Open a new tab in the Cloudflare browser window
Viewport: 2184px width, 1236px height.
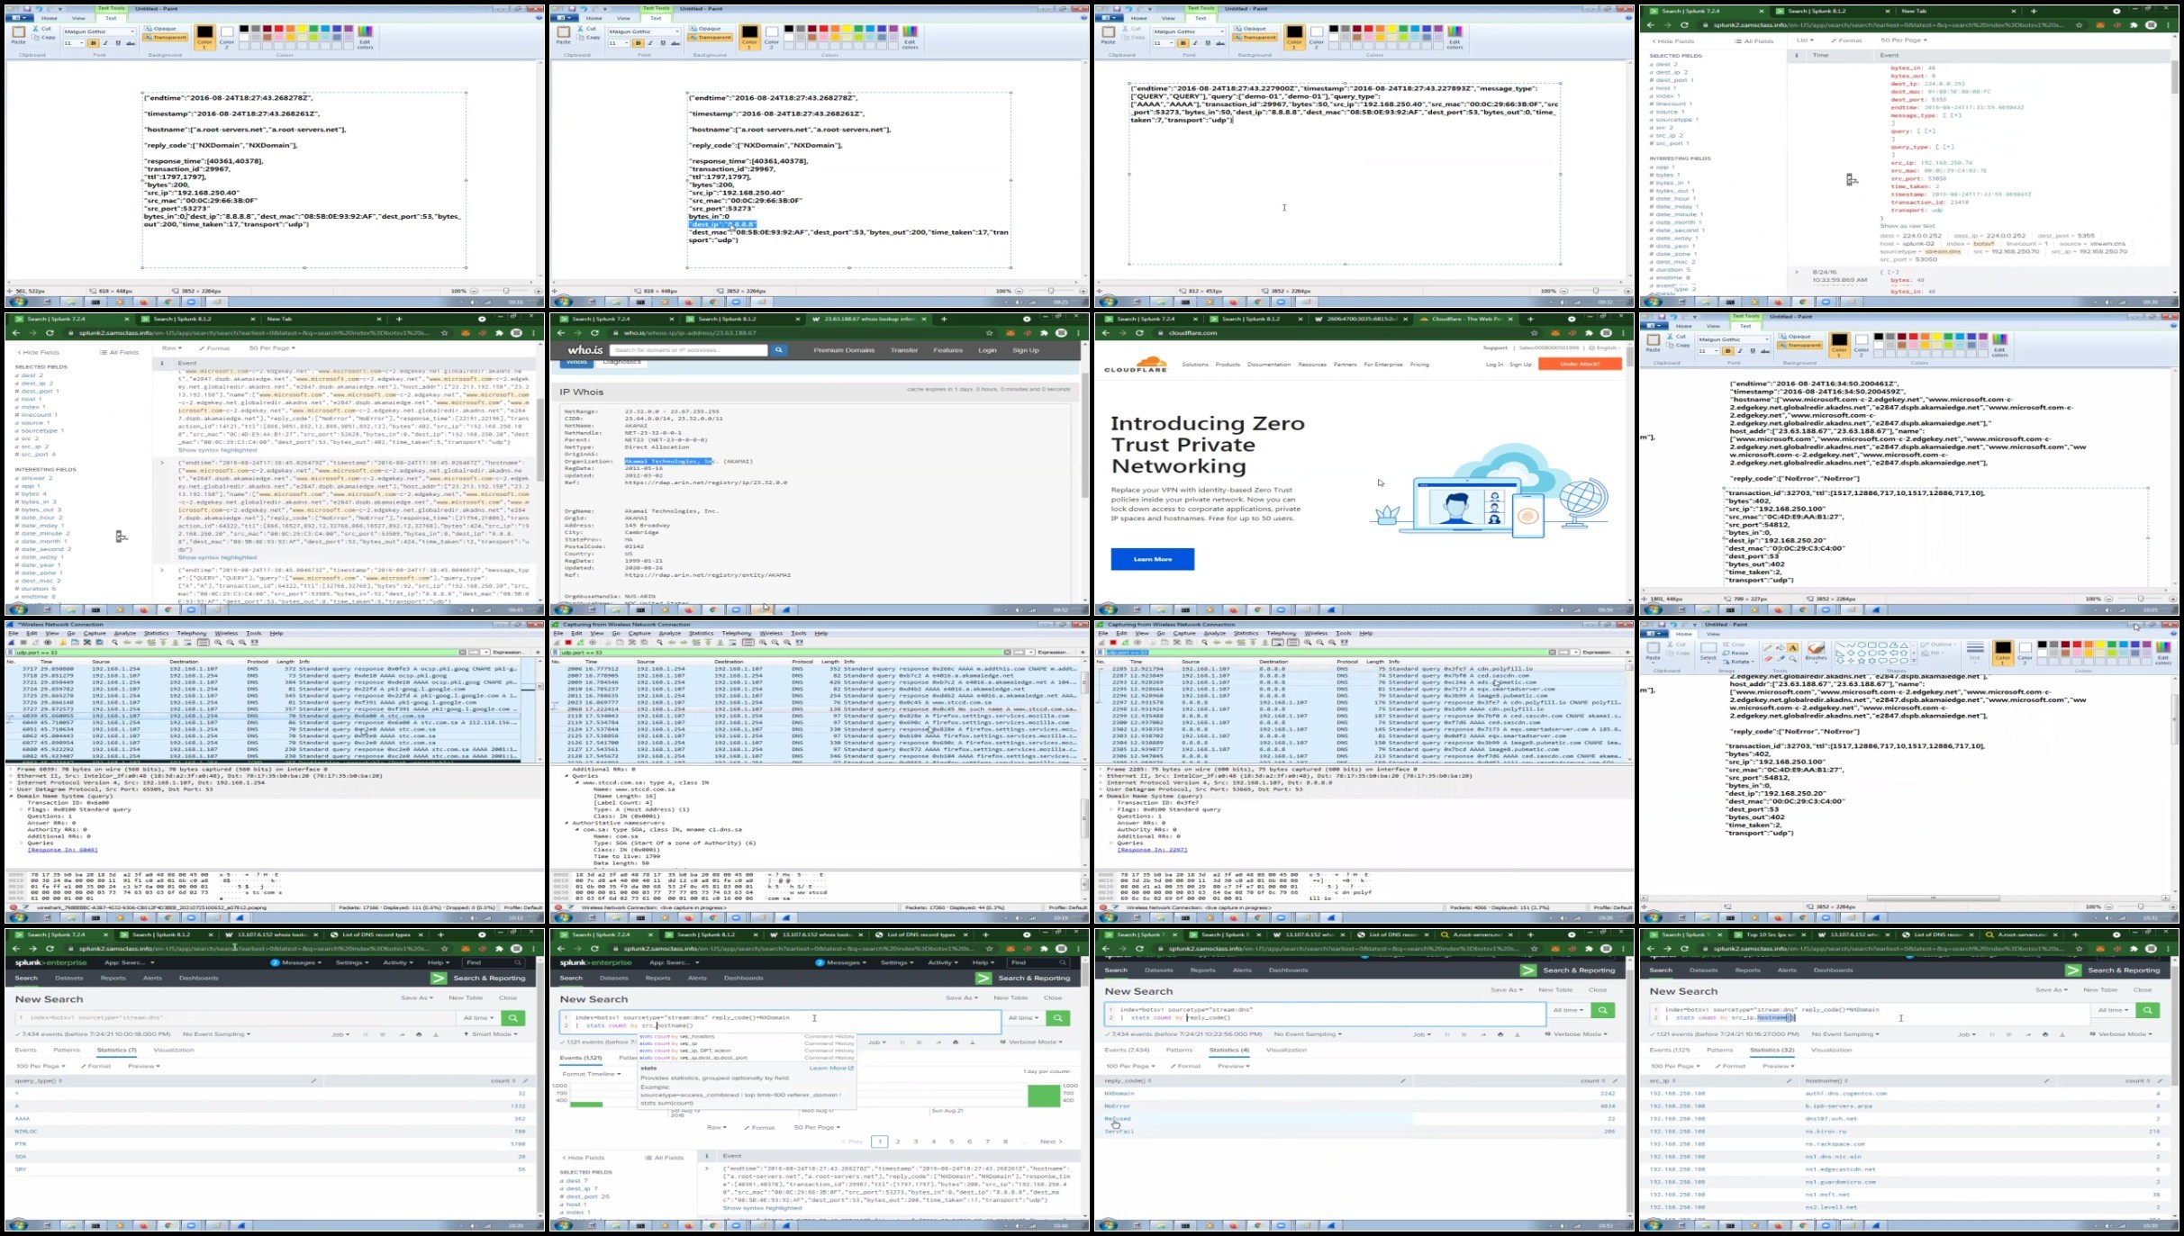[1530, 319]
